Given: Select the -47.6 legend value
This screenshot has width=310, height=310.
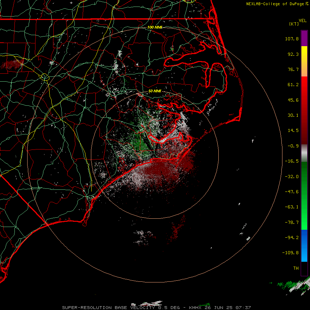Looking at the screenshot, I should coord(292,192).
